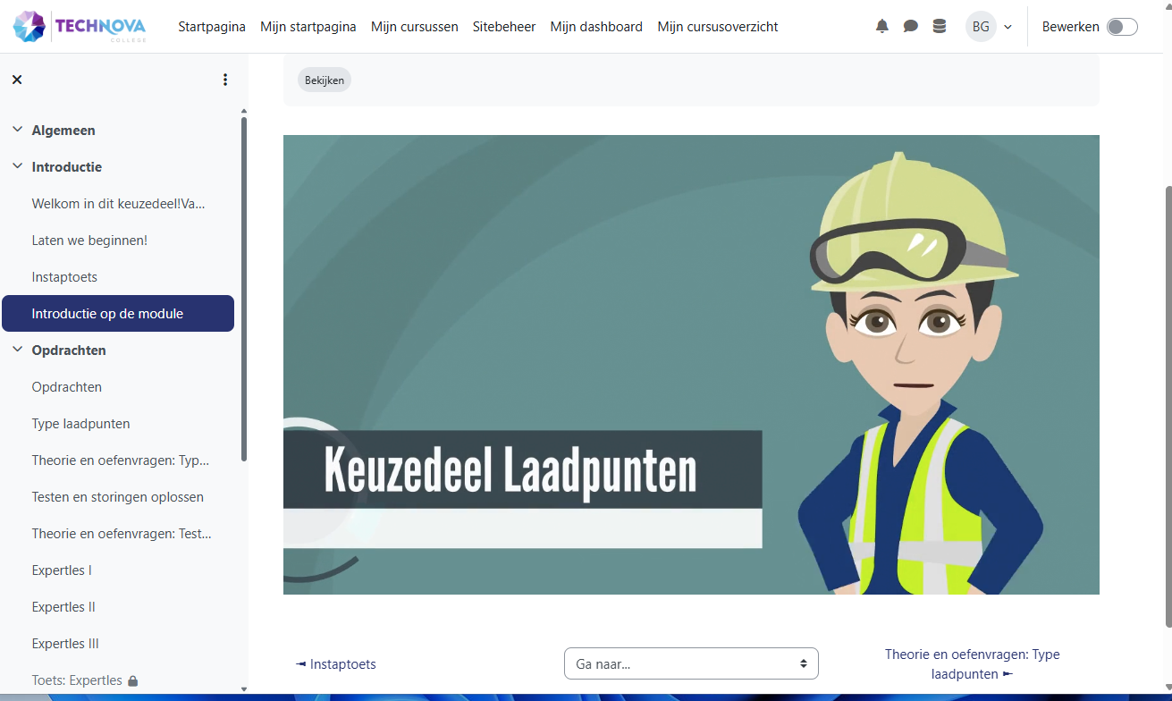The width and height of the screenshot is (1172, 701).
Task: Go to Mijn cursussen in top menu
Action: point(415,27)
